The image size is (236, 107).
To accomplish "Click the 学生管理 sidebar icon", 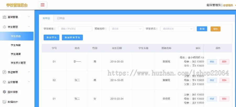I will (4, 27).
